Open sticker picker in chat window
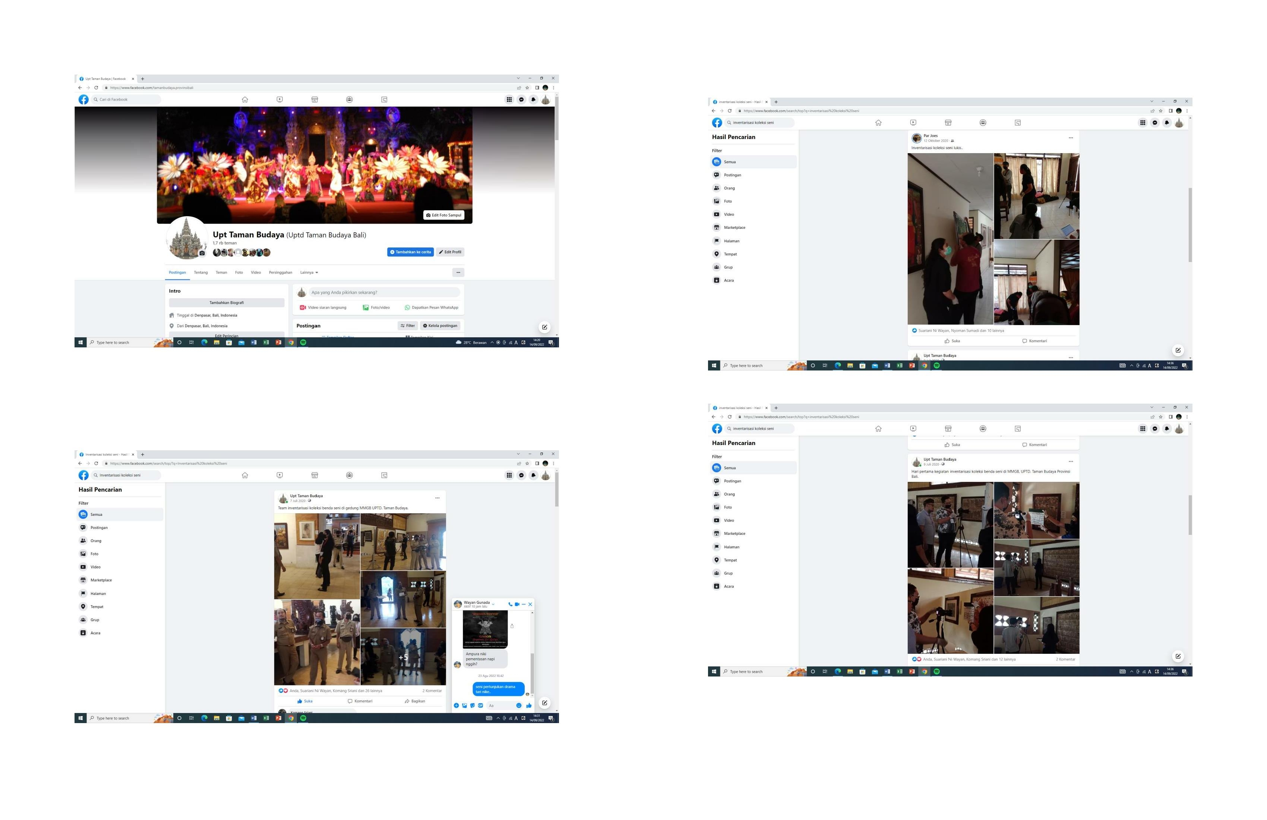The height and width of the screenshot is (820, 1267). (472, 706)
